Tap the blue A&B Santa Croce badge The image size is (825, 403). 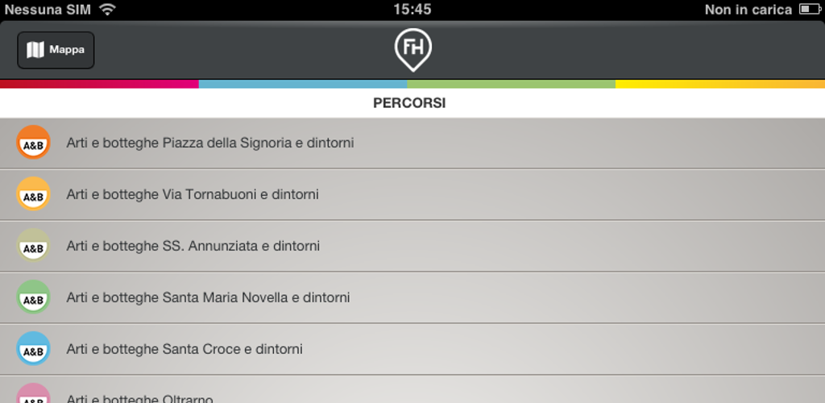click(33, 349)
